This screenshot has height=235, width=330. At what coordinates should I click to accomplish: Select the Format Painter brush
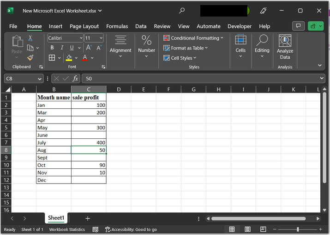[x=30, y=58]
